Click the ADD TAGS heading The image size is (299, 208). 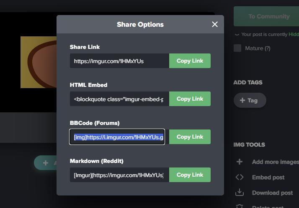[x=248, y=82]
